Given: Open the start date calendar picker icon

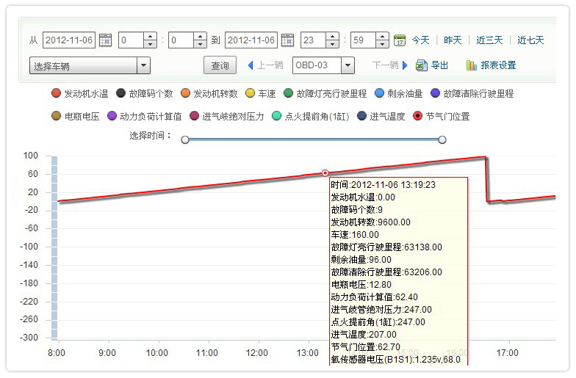Looking at the screenshot, I should [x=105, y=40].
